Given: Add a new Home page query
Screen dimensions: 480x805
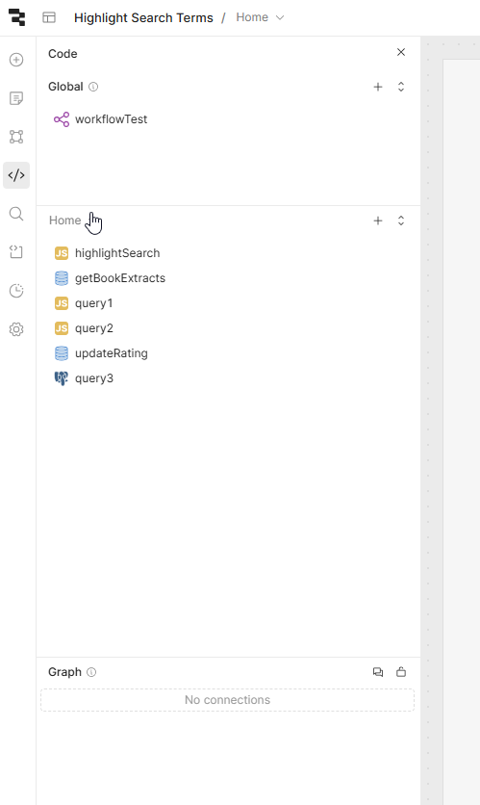Looking at the screenshot, I should 378,221.
